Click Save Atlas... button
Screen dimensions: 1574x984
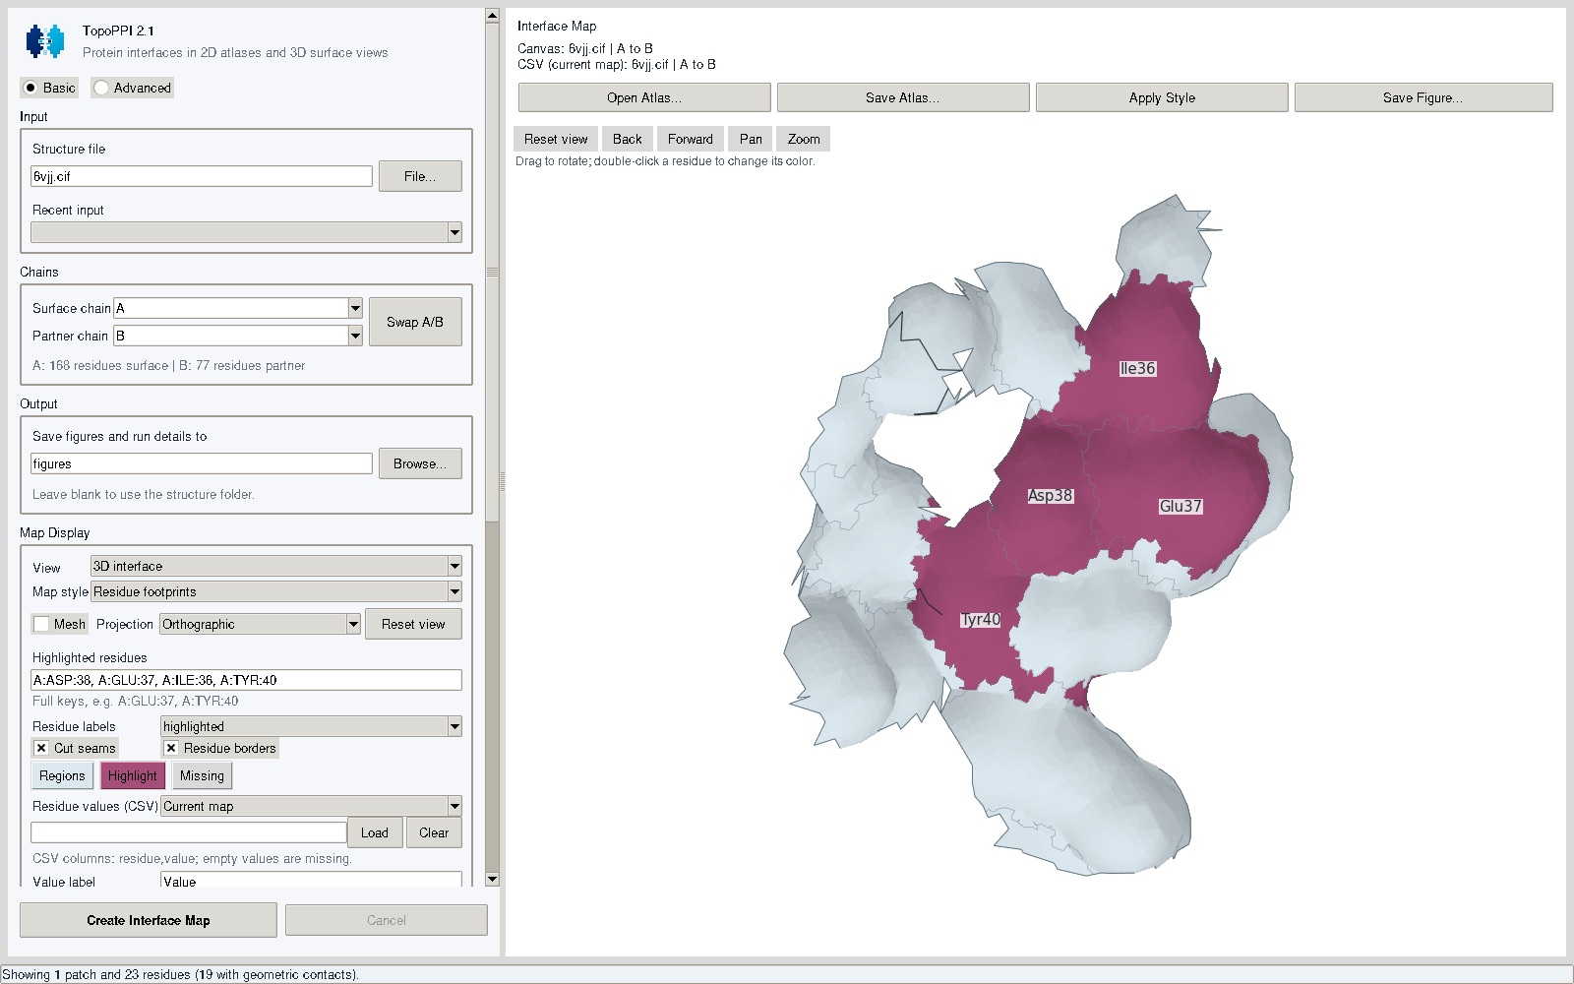[x=903, y=97]
